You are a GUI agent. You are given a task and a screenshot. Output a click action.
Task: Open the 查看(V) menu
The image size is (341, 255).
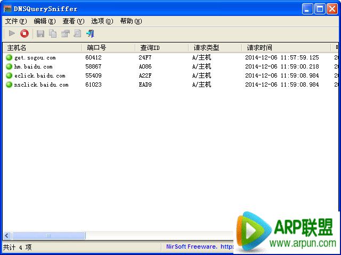coord(74,21)
